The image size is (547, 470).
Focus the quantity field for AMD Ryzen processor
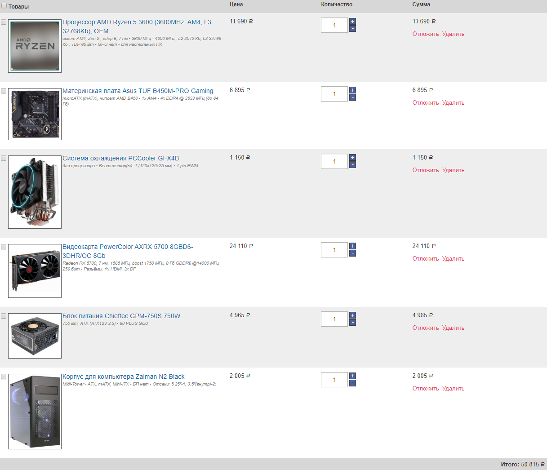click(x=334, y=25)
